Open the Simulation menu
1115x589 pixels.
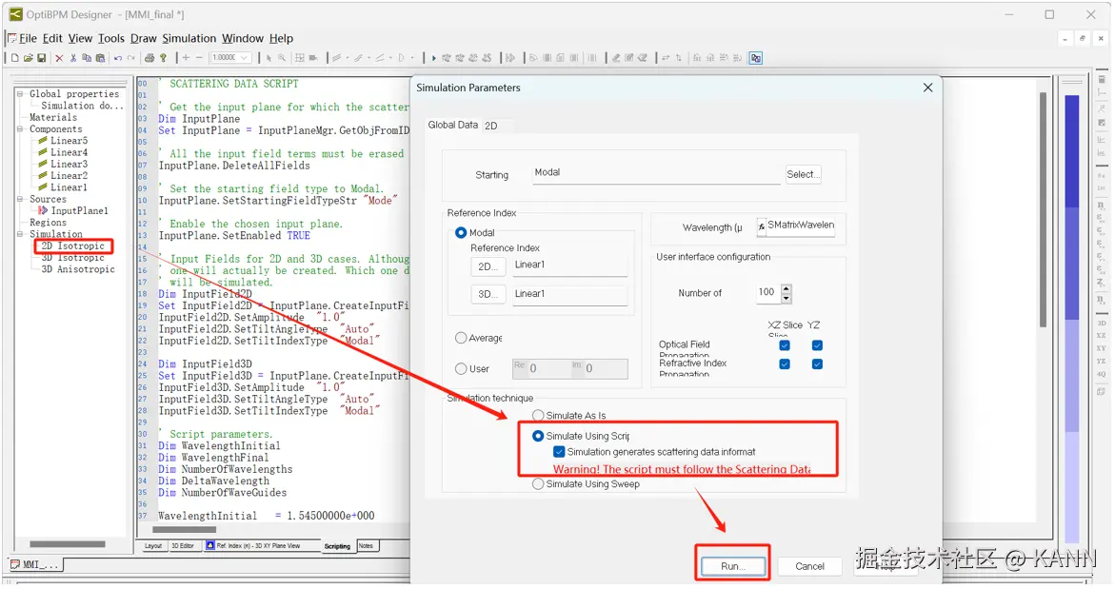coord(189,38)
